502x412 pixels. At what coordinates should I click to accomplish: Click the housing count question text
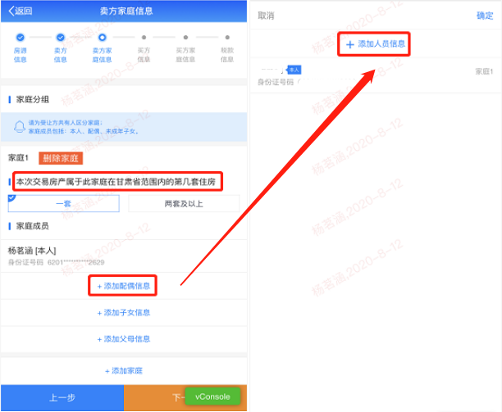coord(116,182)
